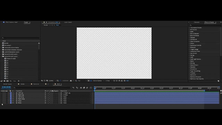
Task: Switch to the frame-16 timeline tab
Action: coord(36,84)
